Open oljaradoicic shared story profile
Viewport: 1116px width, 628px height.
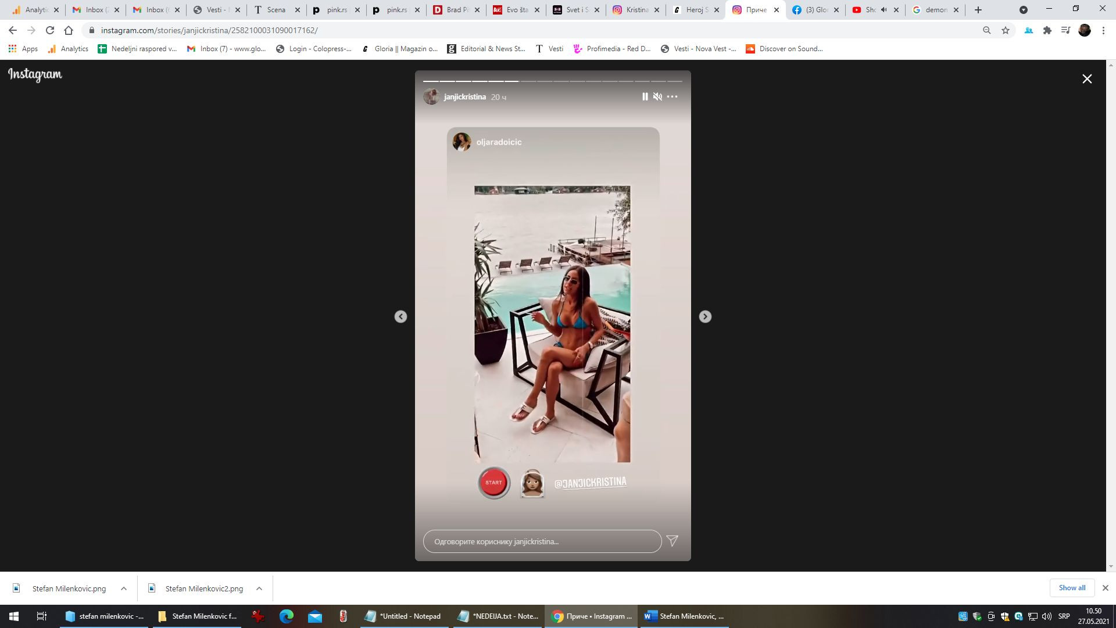[498, 142]
